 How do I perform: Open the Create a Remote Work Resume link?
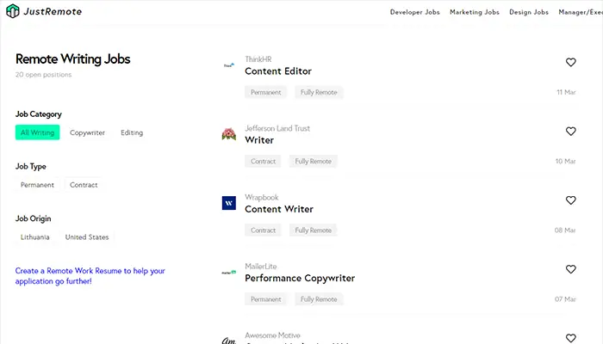click(90, 276)
